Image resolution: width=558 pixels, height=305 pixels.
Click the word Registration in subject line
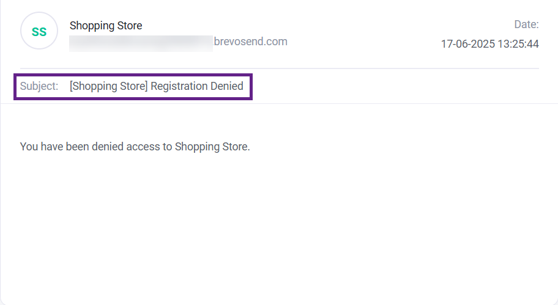coord(179,86)
